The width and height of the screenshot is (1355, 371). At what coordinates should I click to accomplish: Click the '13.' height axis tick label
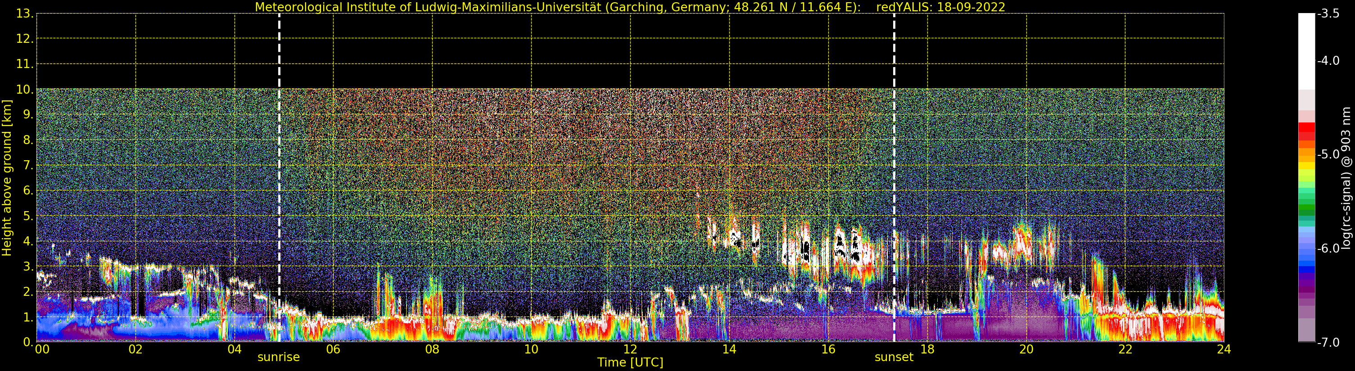click(x=25, y=14)
